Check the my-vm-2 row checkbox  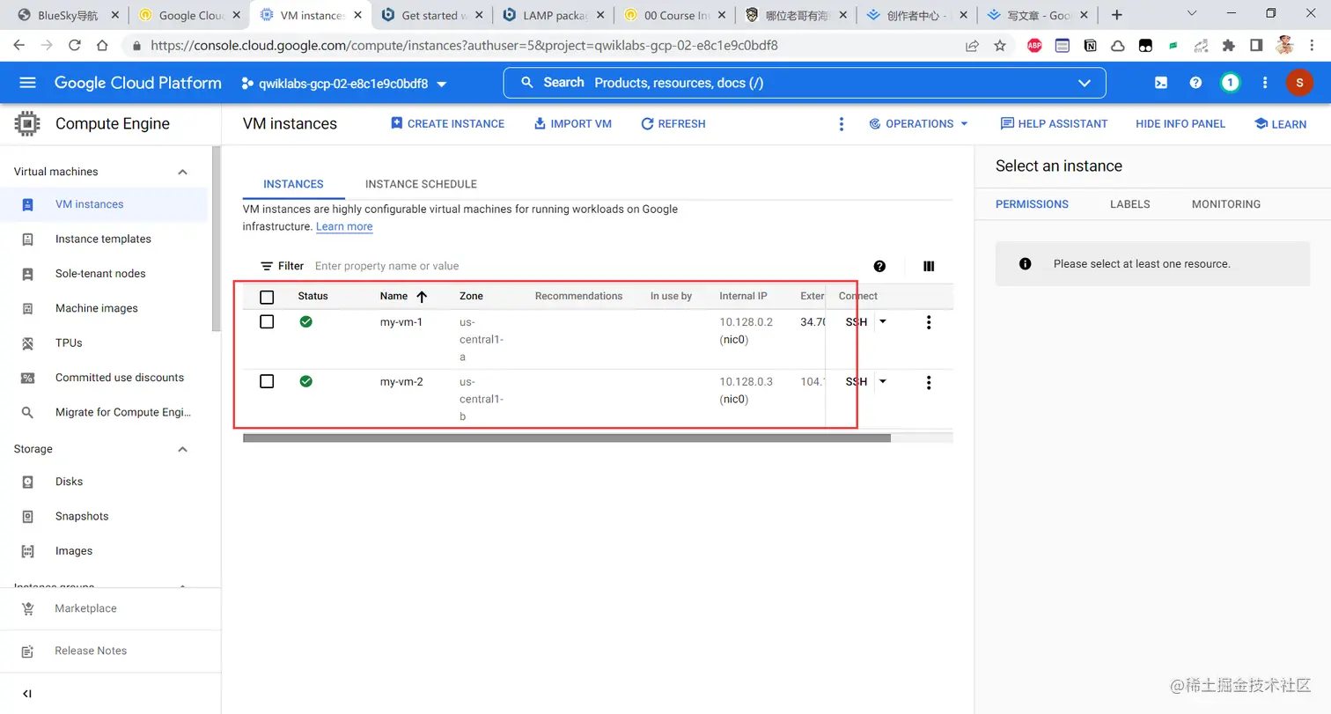coord(267,381)
